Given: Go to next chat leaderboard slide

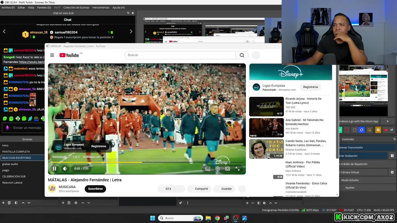Looking at the screenshot, I should 131,31.
